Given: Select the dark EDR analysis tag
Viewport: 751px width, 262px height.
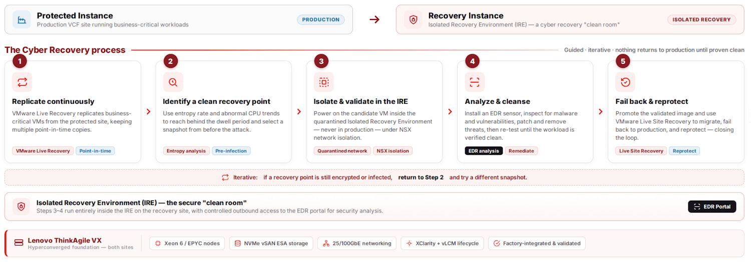Looking at the screenshot, I should tap(484, 151).
